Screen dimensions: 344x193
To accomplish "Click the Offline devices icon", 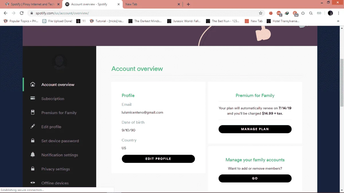I will tap(33, 183).
